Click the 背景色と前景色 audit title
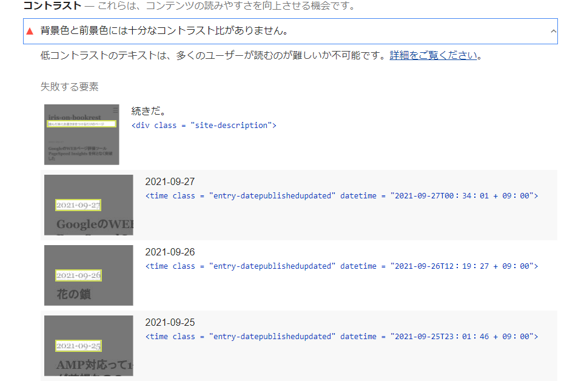Viewport: 581px width, 381px height. coord(164,31)
